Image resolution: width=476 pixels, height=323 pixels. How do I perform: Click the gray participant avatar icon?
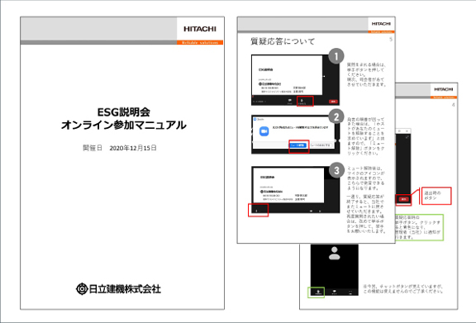tap(334, 253)
